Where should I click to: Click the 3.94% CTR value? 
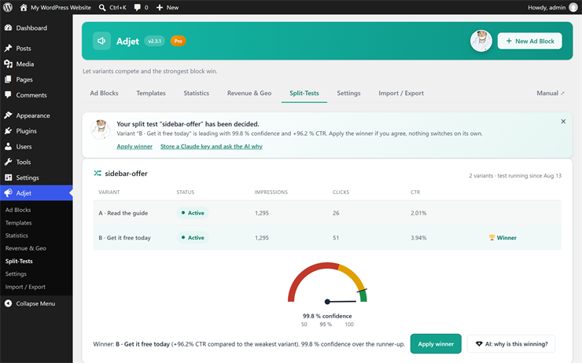click(x=418, y=237)
